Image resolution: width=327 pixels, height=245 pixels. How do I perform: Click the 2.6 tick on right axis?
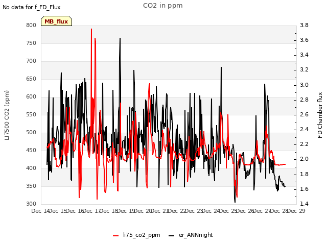coord(305,114)
